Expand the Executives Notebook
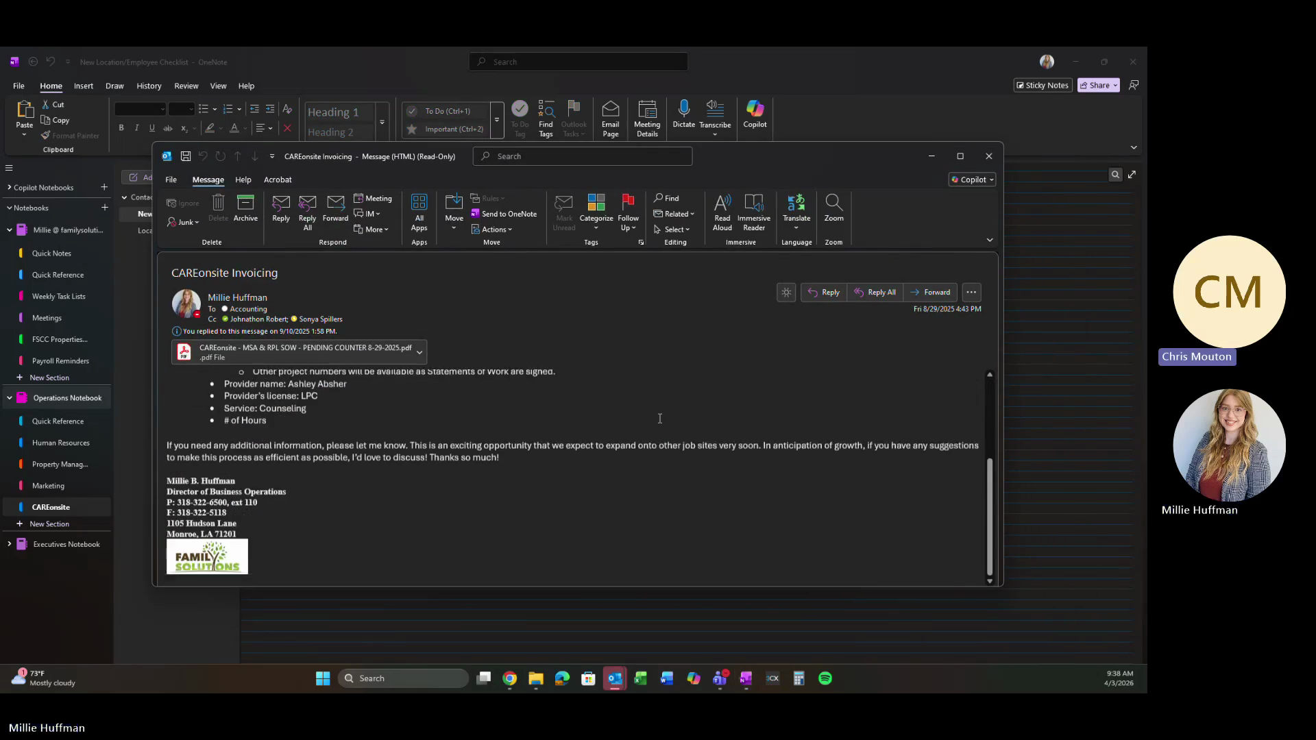 click(x=9, y=544)
